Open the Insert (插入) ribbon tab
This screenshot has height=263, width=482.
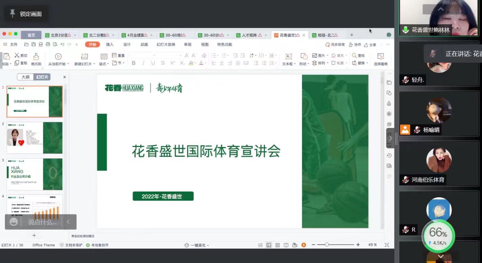(x=110, y=45)
